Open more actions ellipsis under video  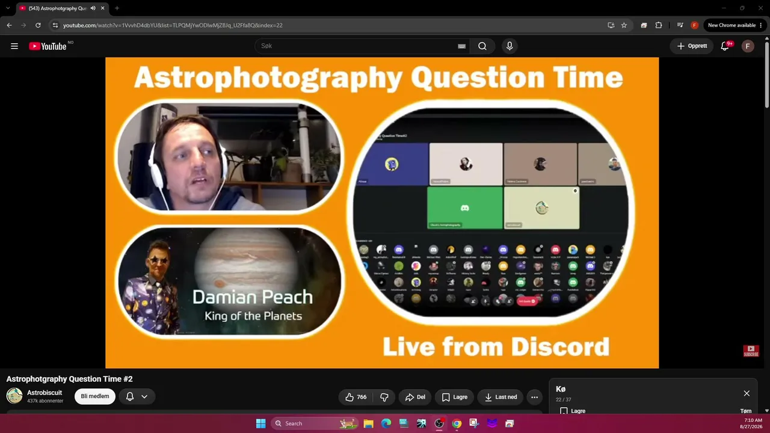click(x=534, y=397)
